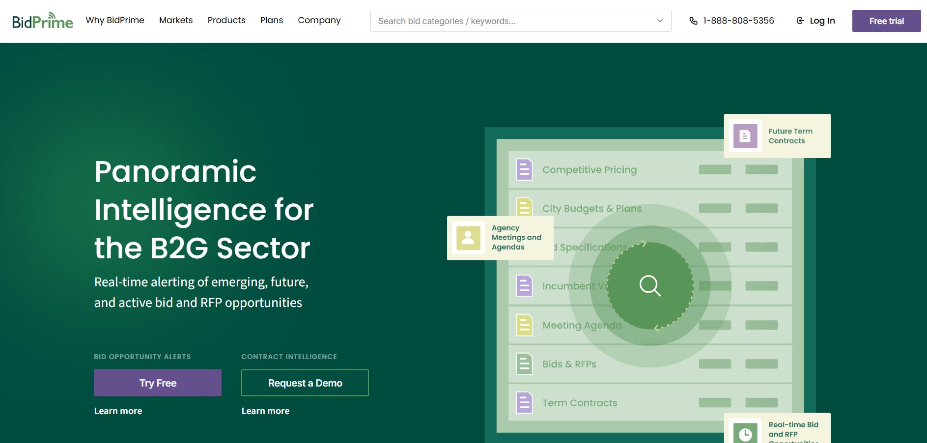Open the Company menu
This screenshot has height=443, width=927.
pyautogui.click(x=319, y=20)
